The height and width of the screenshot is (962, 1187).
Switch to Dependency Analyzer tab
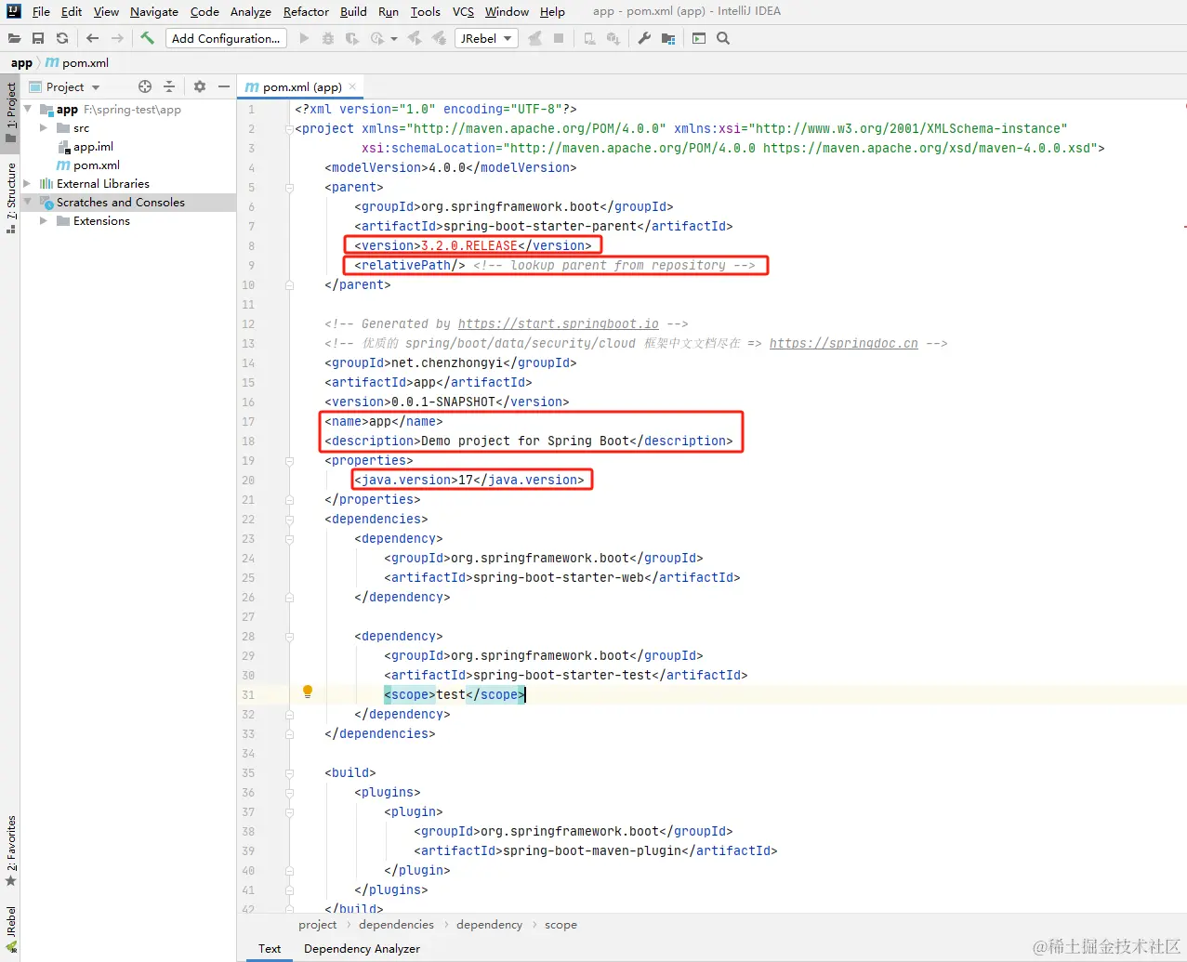click(x=362, y=949)
